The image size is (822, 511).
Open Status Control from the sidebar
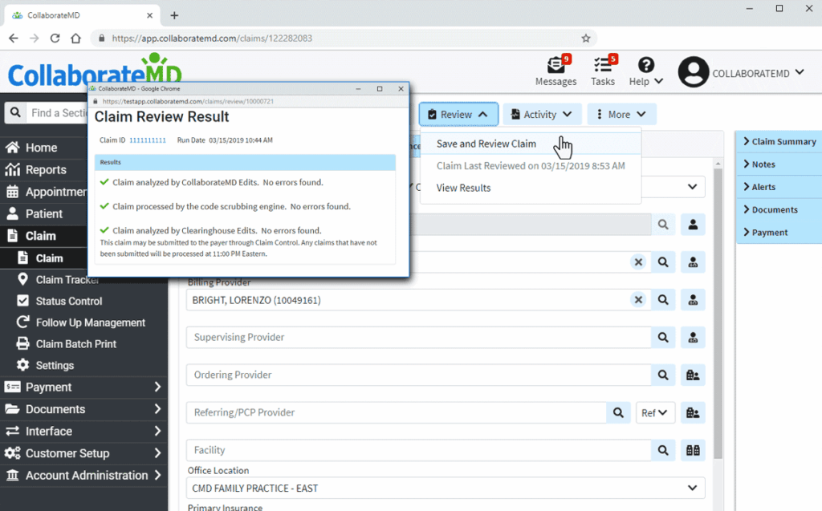click(x=68, y=301)
